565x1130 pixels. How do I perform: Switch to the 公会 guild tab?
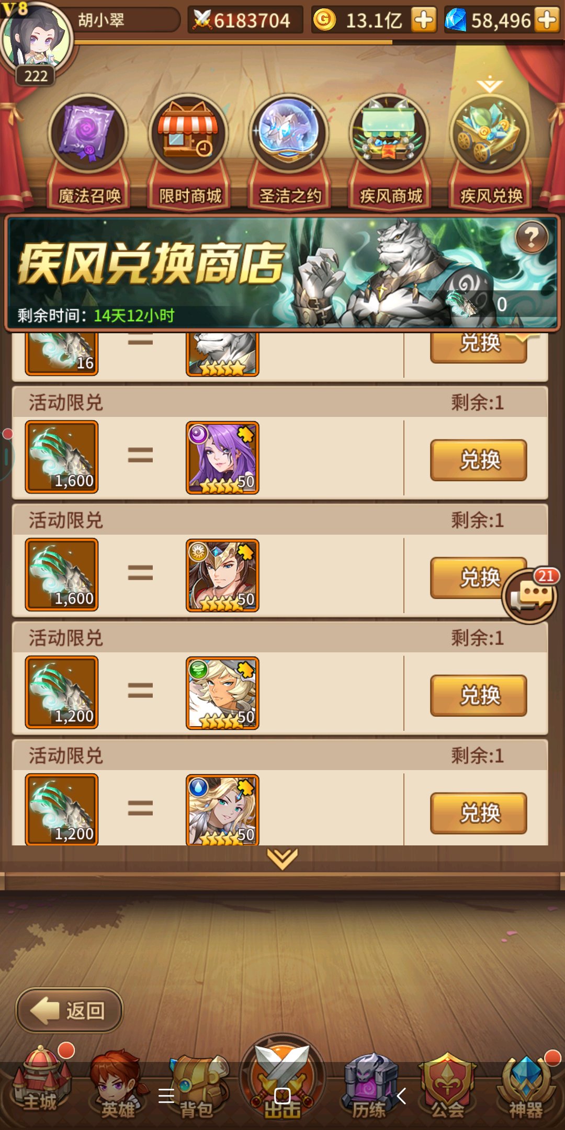[x=447, y=1086]
